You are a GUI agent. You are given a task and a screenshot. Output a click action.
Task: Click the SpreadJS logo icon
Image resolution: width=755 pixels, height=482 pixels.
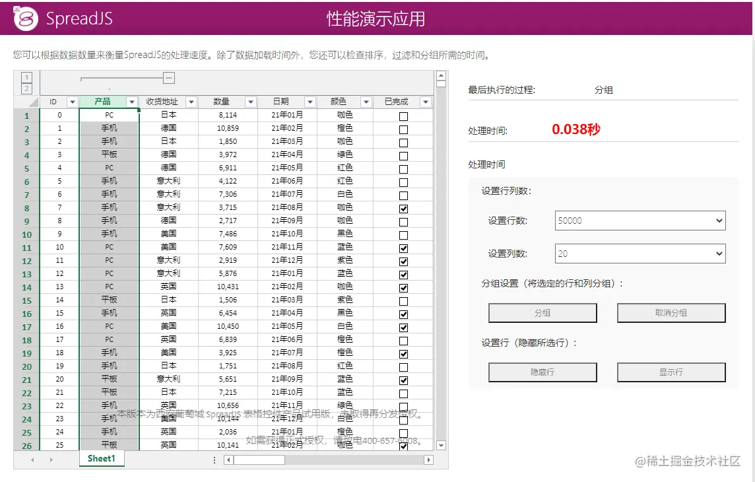coord(25,18)
